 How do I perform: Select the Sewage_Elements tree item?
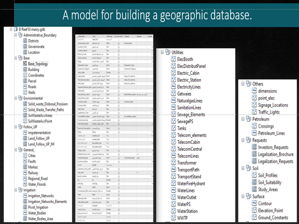(x=191, y=114)
